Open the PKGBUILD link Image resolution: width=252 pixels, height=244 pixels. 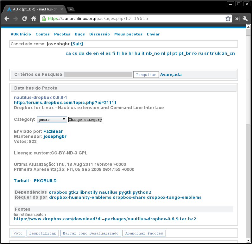(x=45, y=181)
